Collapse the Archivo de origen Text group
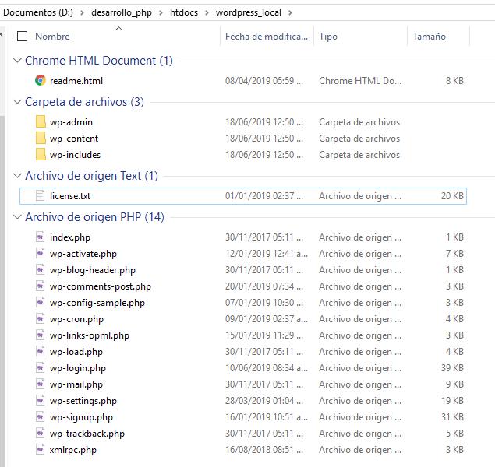This screenshot has width=495, height=467. 17,176
